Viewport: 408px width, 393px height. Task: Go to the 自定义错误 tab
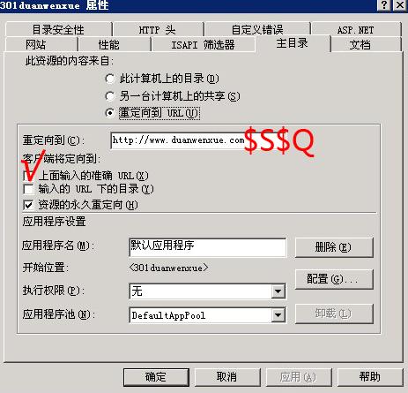(x=257, y=29)
